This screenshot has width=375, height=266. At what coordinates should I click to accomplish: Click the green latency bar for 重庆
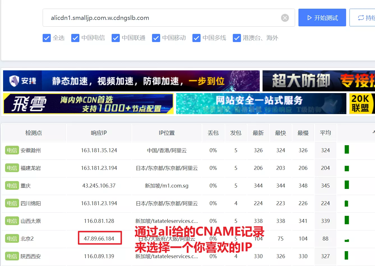[x=347, y=185]
